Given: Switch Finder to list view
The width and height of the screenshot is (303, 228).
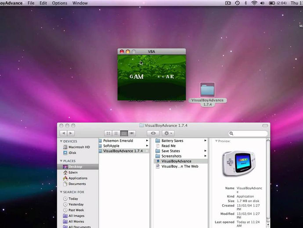Looking at the screenshot, I should [116, 133].
